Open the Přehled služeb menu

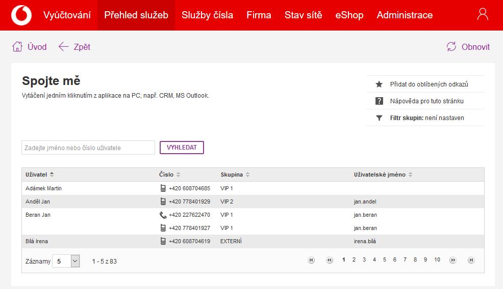pyautogui.click(x=136, y=15)
